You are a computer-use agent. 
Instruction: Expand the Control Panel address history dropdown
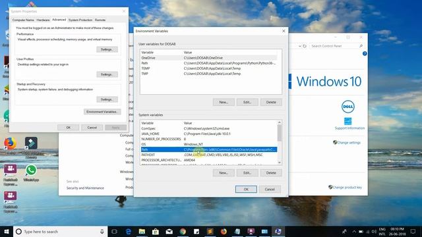(x=300, y=46)
